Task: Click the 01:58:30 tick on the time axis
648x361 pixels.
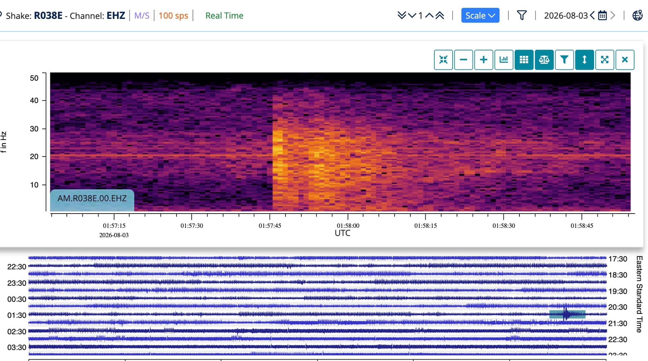Action: [504, 226]
